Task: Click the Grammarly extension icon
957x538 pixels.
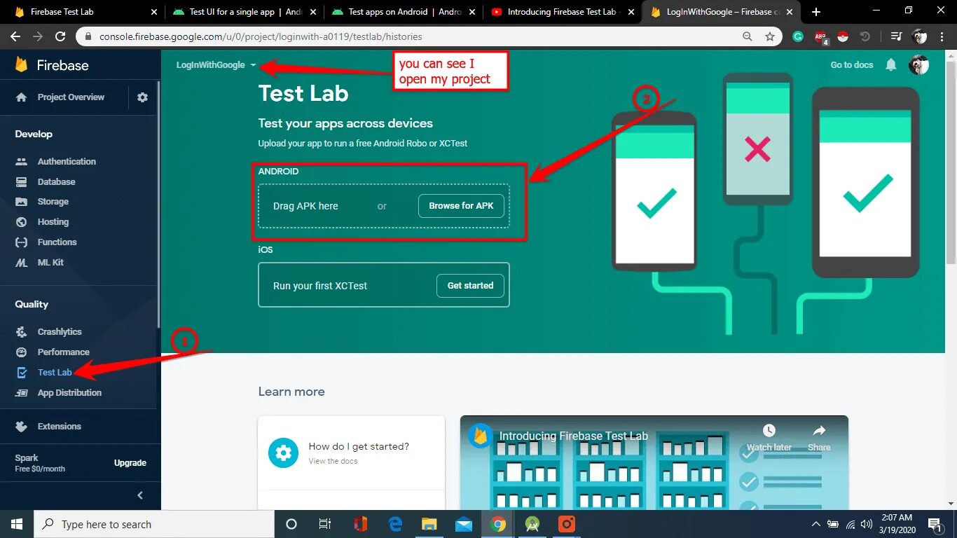Action: [798, 36]
